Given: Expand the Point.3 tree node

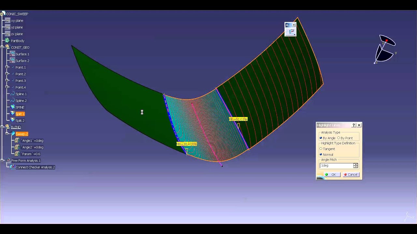Looking at the screenshot, I should point(7,81).
